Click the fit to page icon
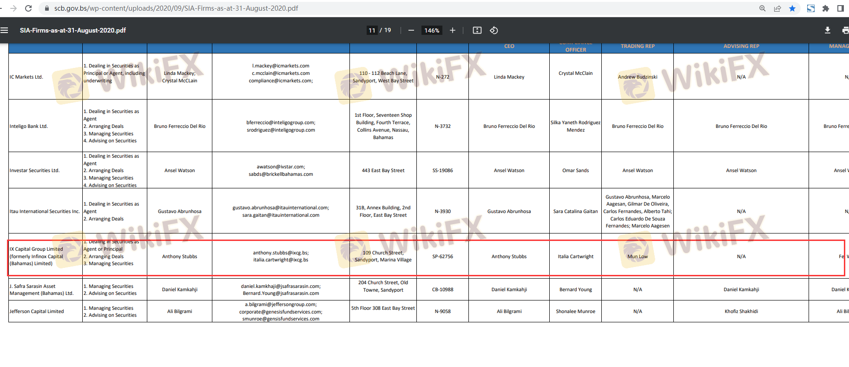The width and height of the screenshot is (849, 367). (477, 30)
